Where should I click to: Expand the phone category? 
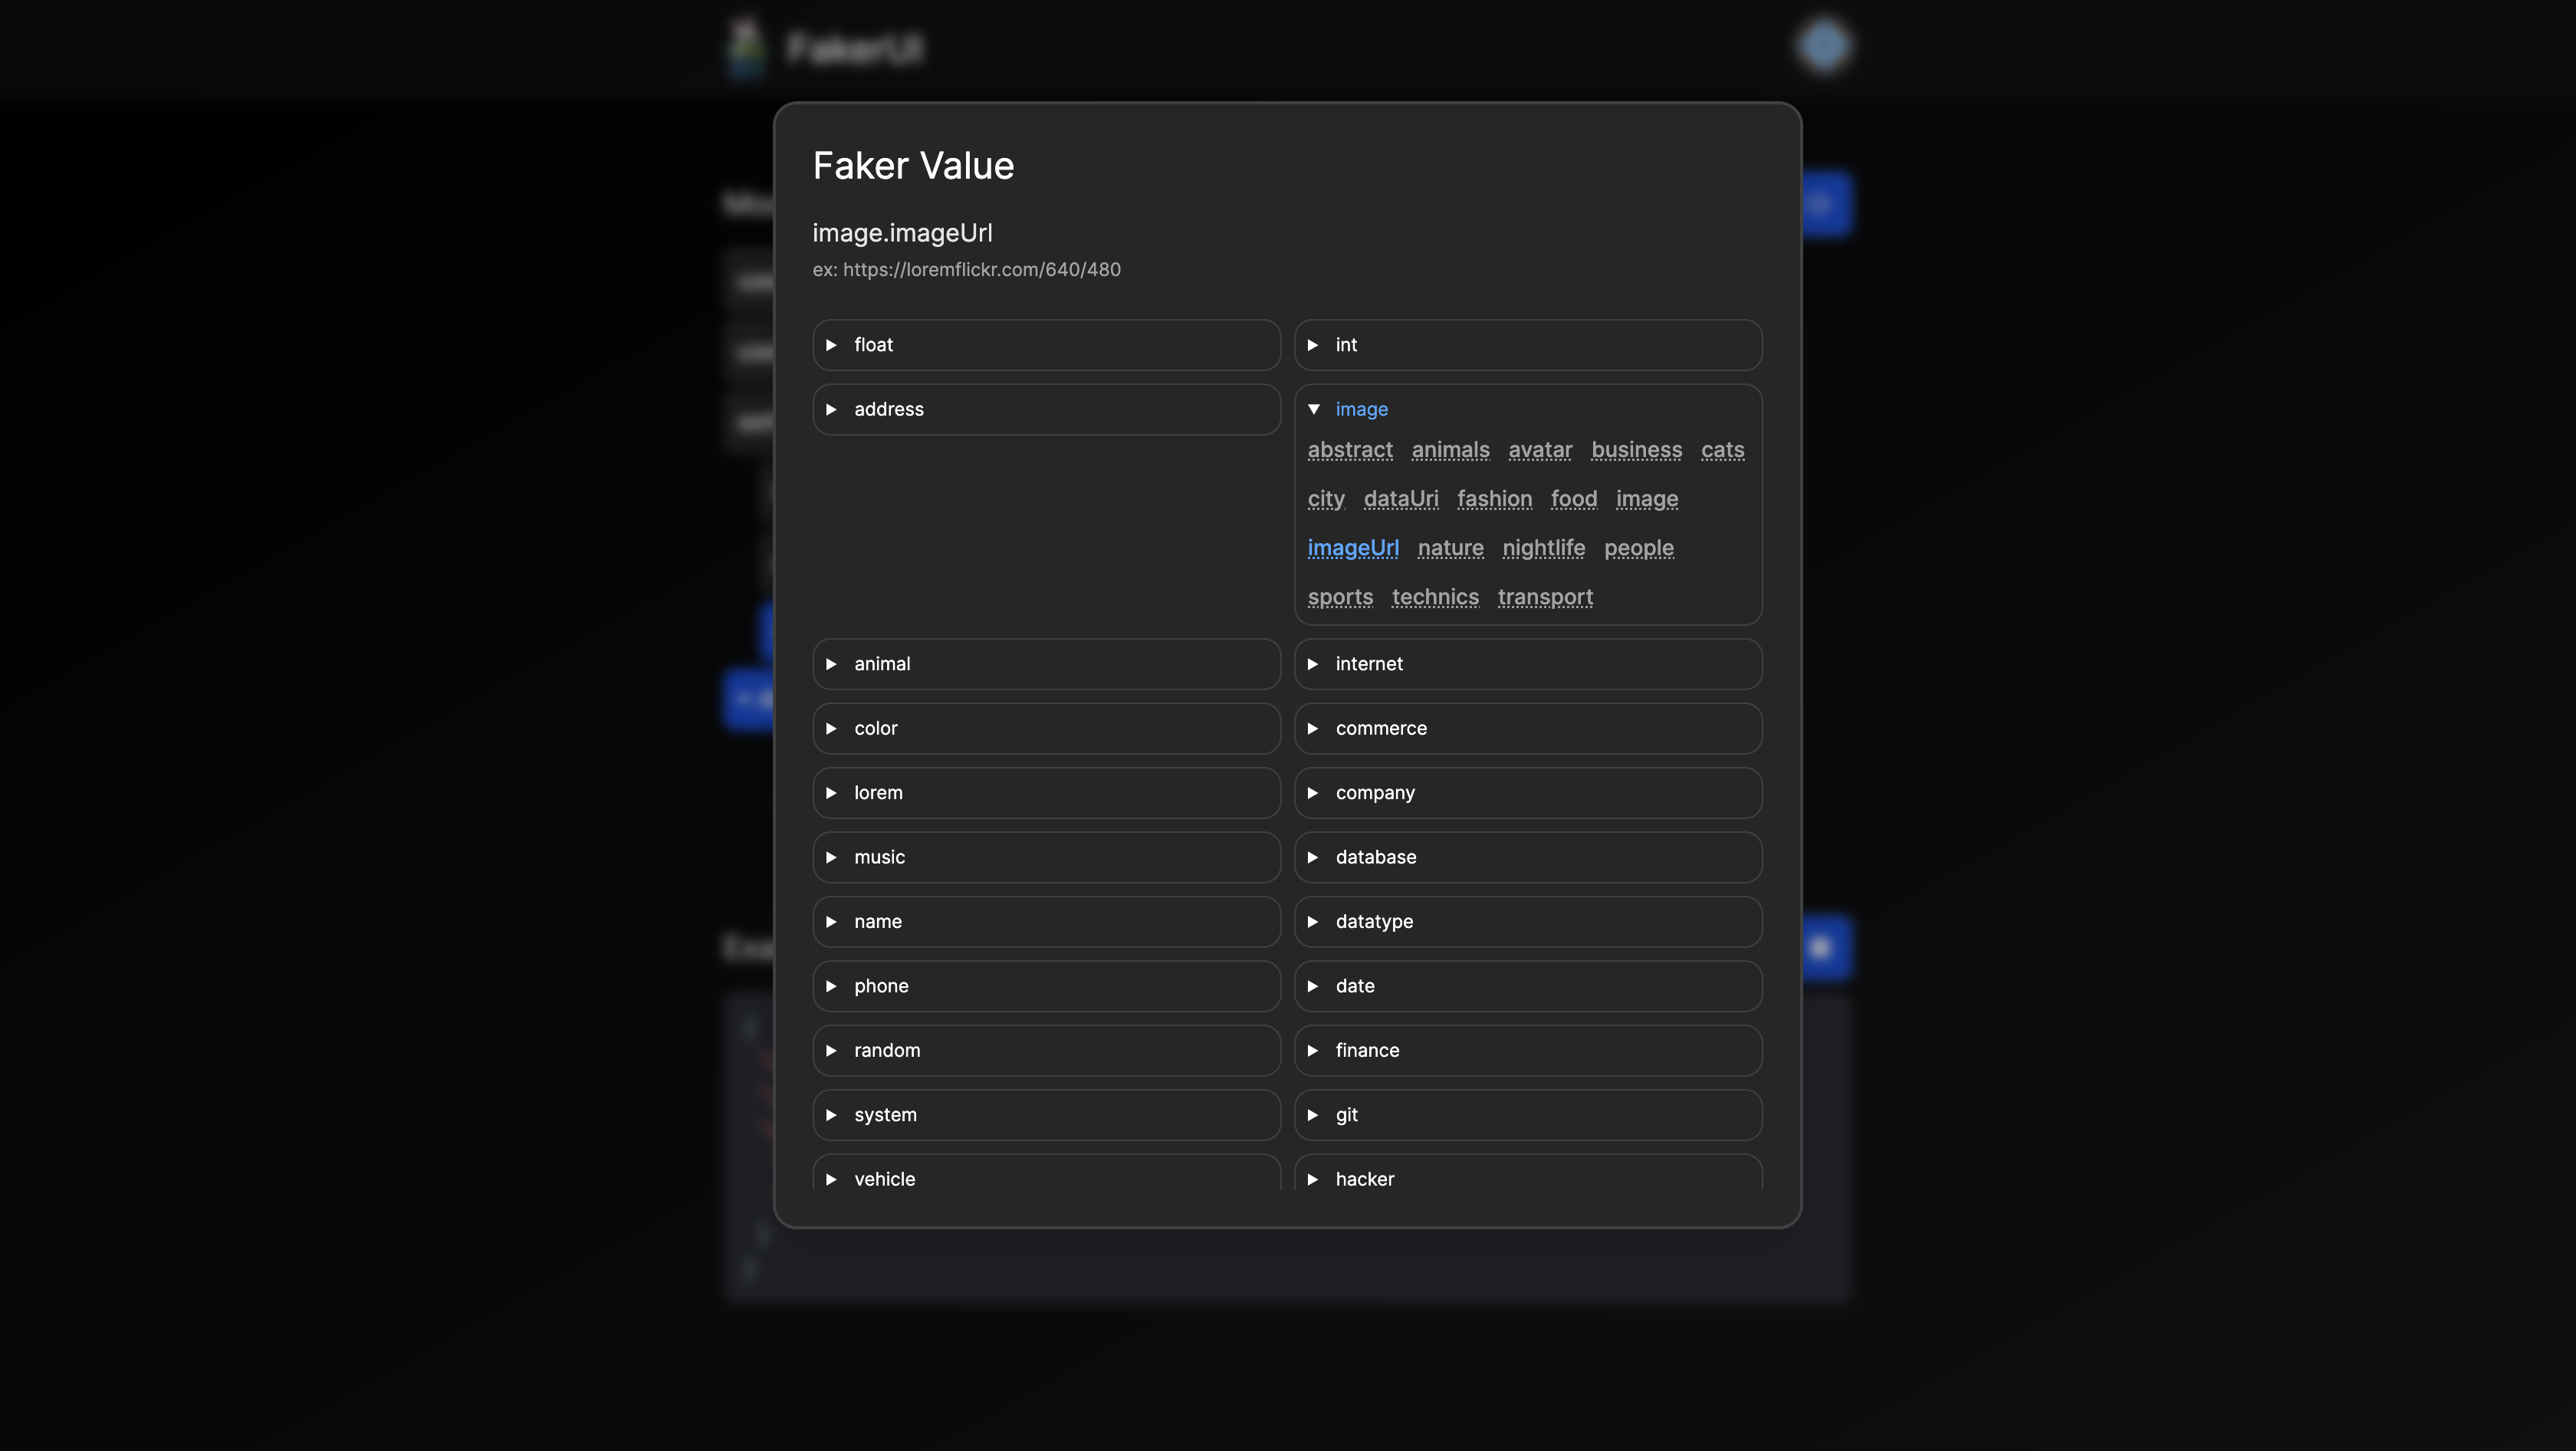tap(1046, 986)
